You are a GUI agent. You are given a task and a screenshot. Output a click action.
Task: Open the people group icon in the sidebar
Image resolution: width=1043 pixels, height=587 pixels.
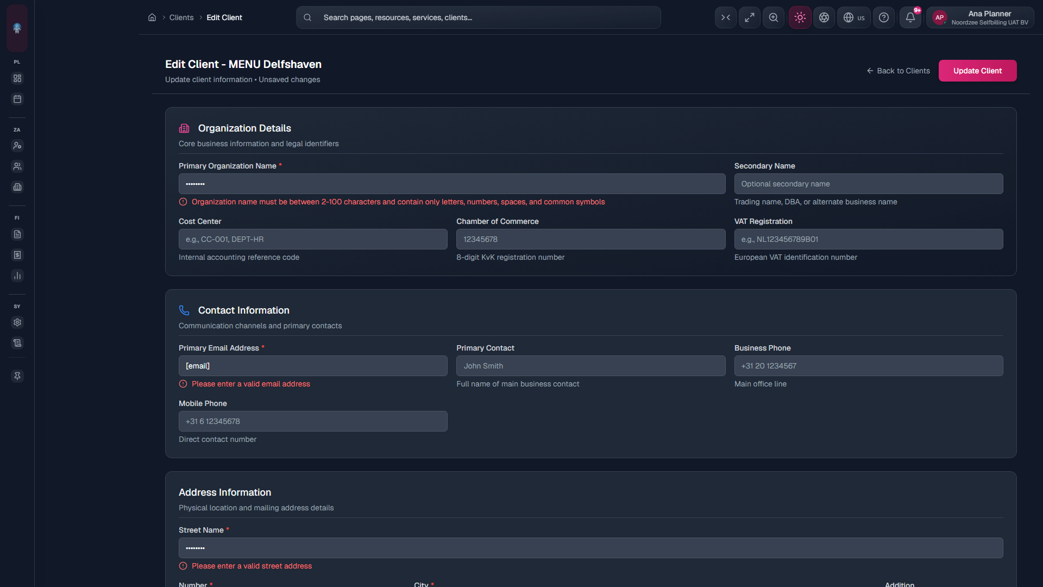coord(17,166)
